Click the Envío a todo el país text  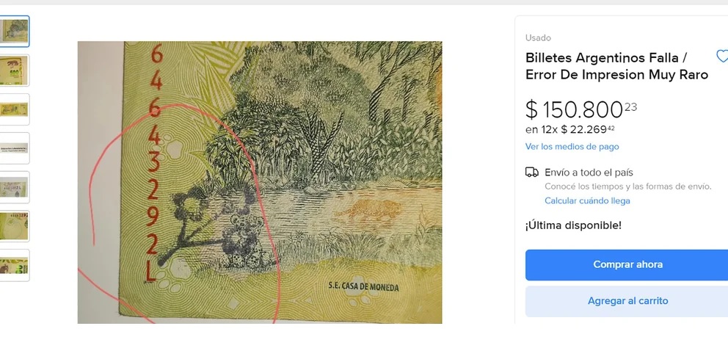click(x=589, y=173)
